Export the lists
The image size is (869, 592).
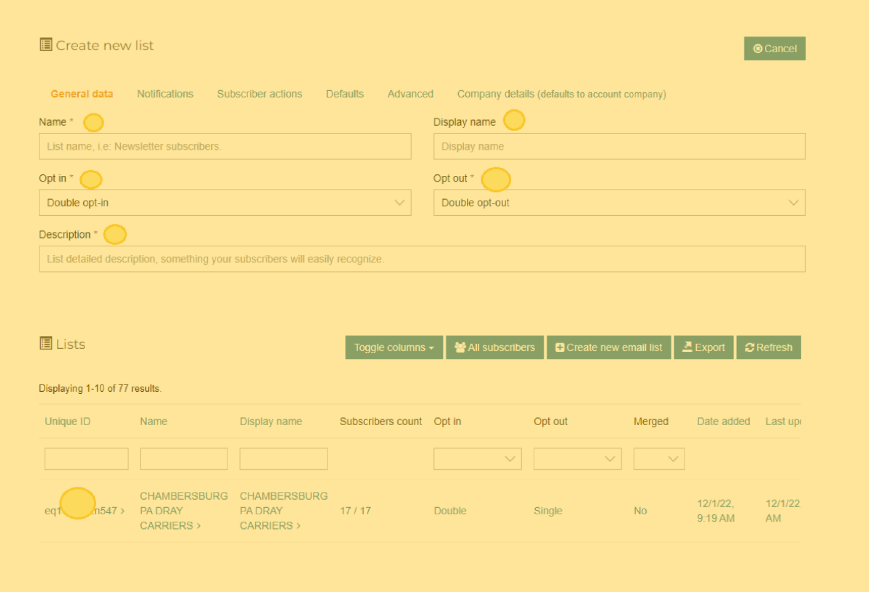[703, 347]
